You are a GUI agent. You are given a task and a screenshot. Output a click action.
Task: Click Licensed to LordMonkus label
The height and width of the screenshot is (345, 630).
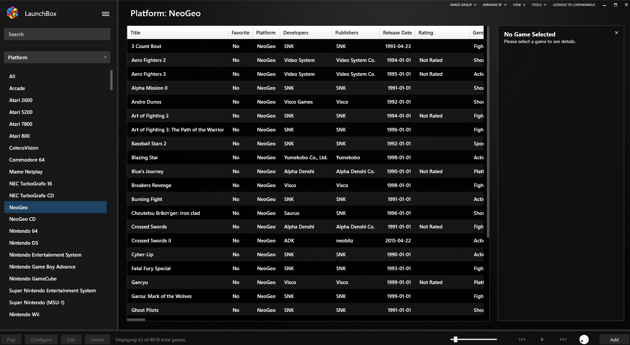574,5
